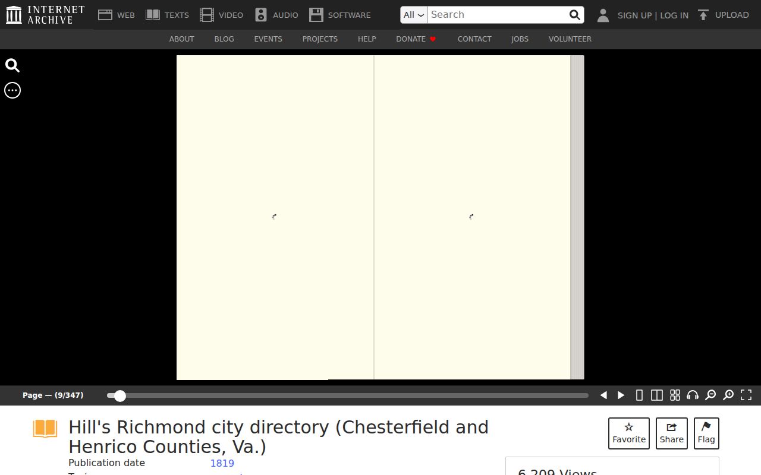Viewport: 761px width, 475px height.
Task: Click the Search text field
Action: 498,15
